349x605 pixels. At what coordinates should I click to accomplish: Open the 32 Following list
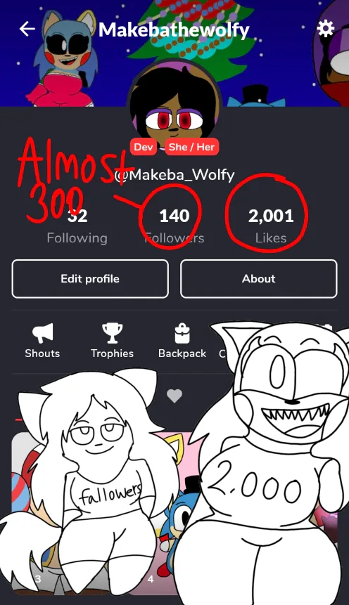(x=77, y=226)
